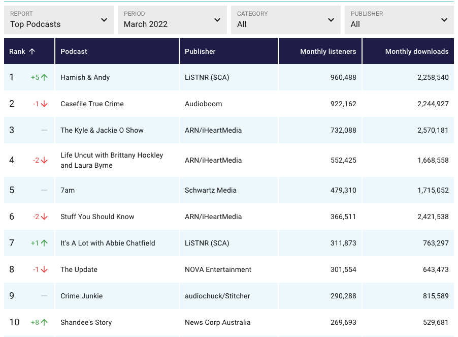Open the Report dropdown showing Top Podcasts
Screen dimensions: 458x337
coord(59,20)
